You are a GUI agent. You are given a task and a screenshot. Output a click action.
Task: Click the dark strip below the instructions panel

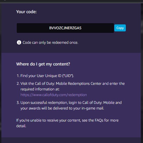point(71,140)
